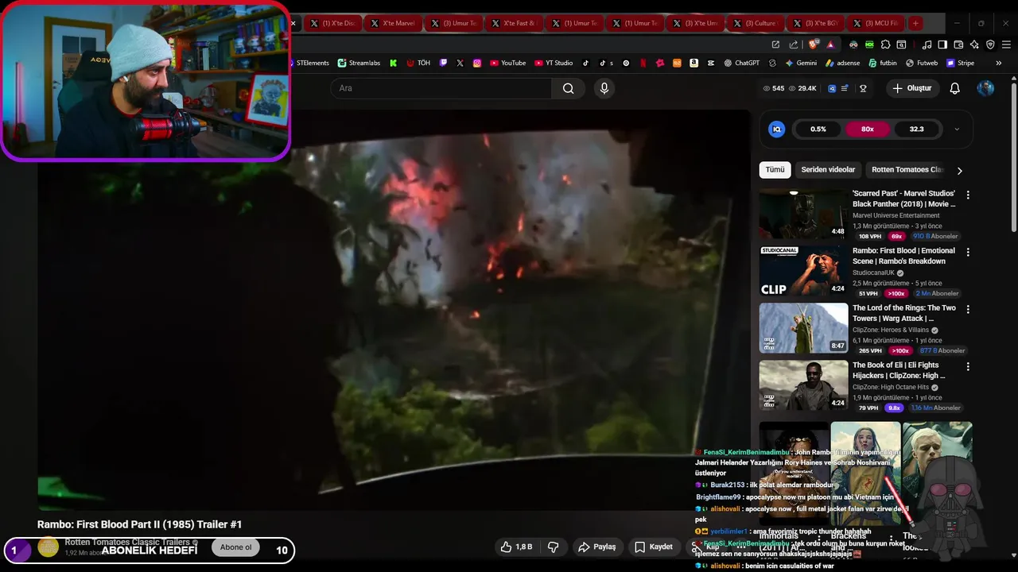Switch to the X'te Marvel tab

(393, 23)
